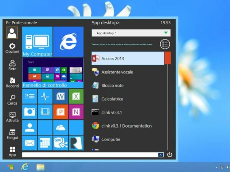Open File Explorer in the taskbar

[41, 167]
